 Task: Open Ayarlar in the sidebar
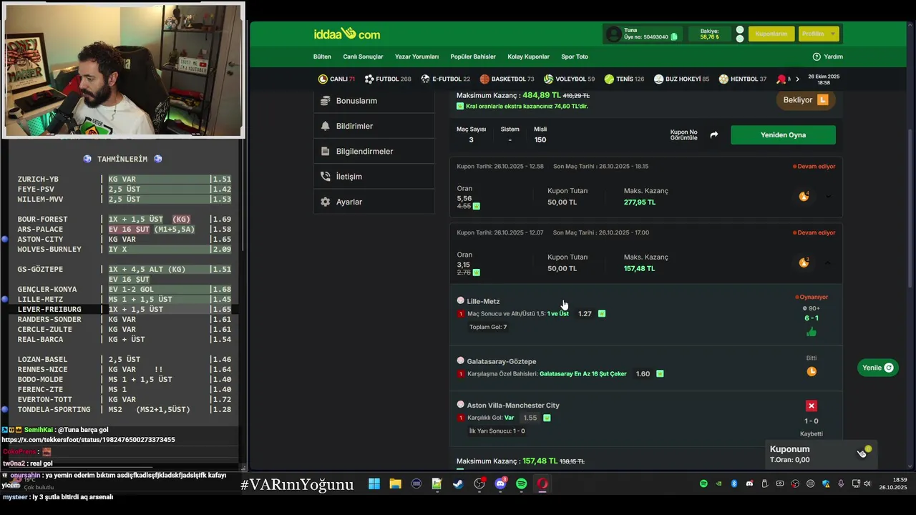click(x=374, y=202)
